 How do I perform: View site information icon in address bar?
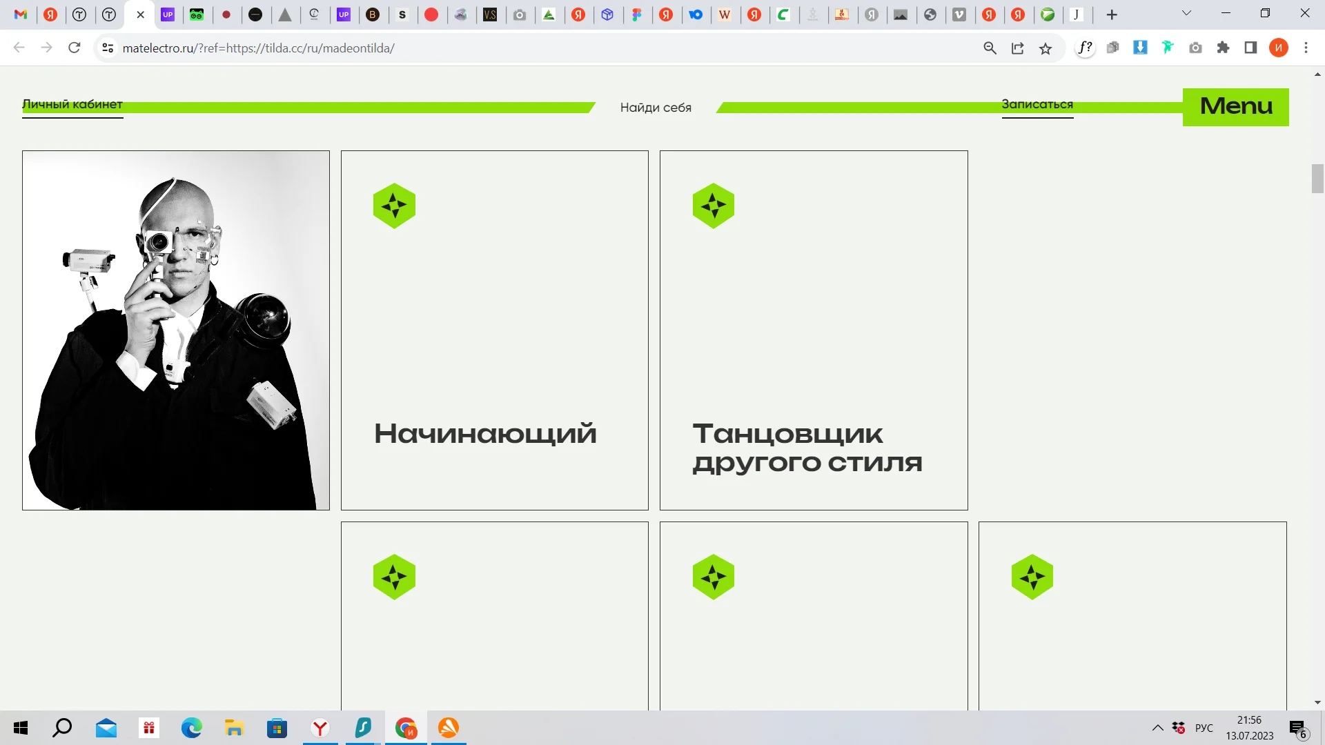click(108, 48)
